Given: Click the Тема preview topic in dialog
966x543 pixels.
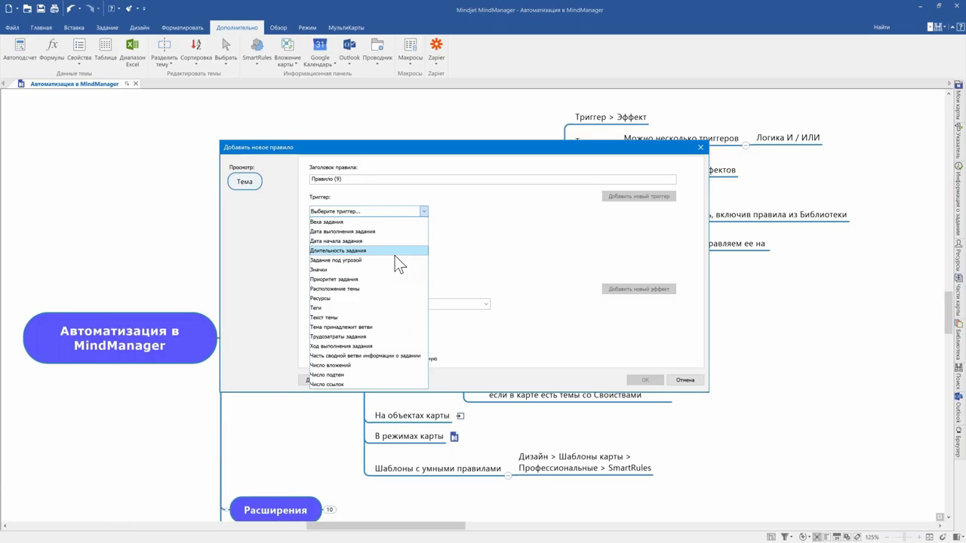Looking at the screenshot, I should pos(245,182).
